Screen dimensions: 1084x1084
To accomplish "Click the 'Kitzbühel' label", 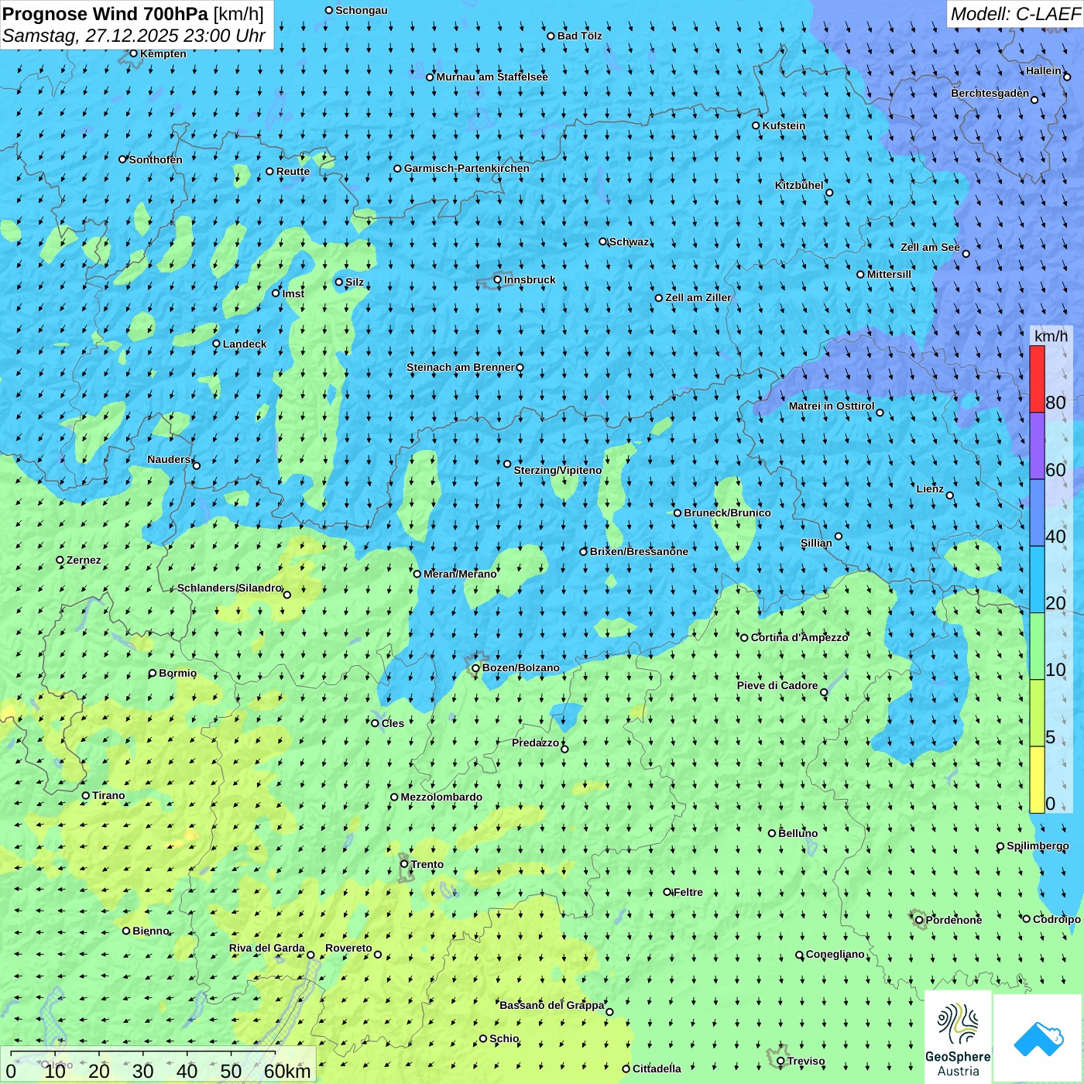I will 799,185.
